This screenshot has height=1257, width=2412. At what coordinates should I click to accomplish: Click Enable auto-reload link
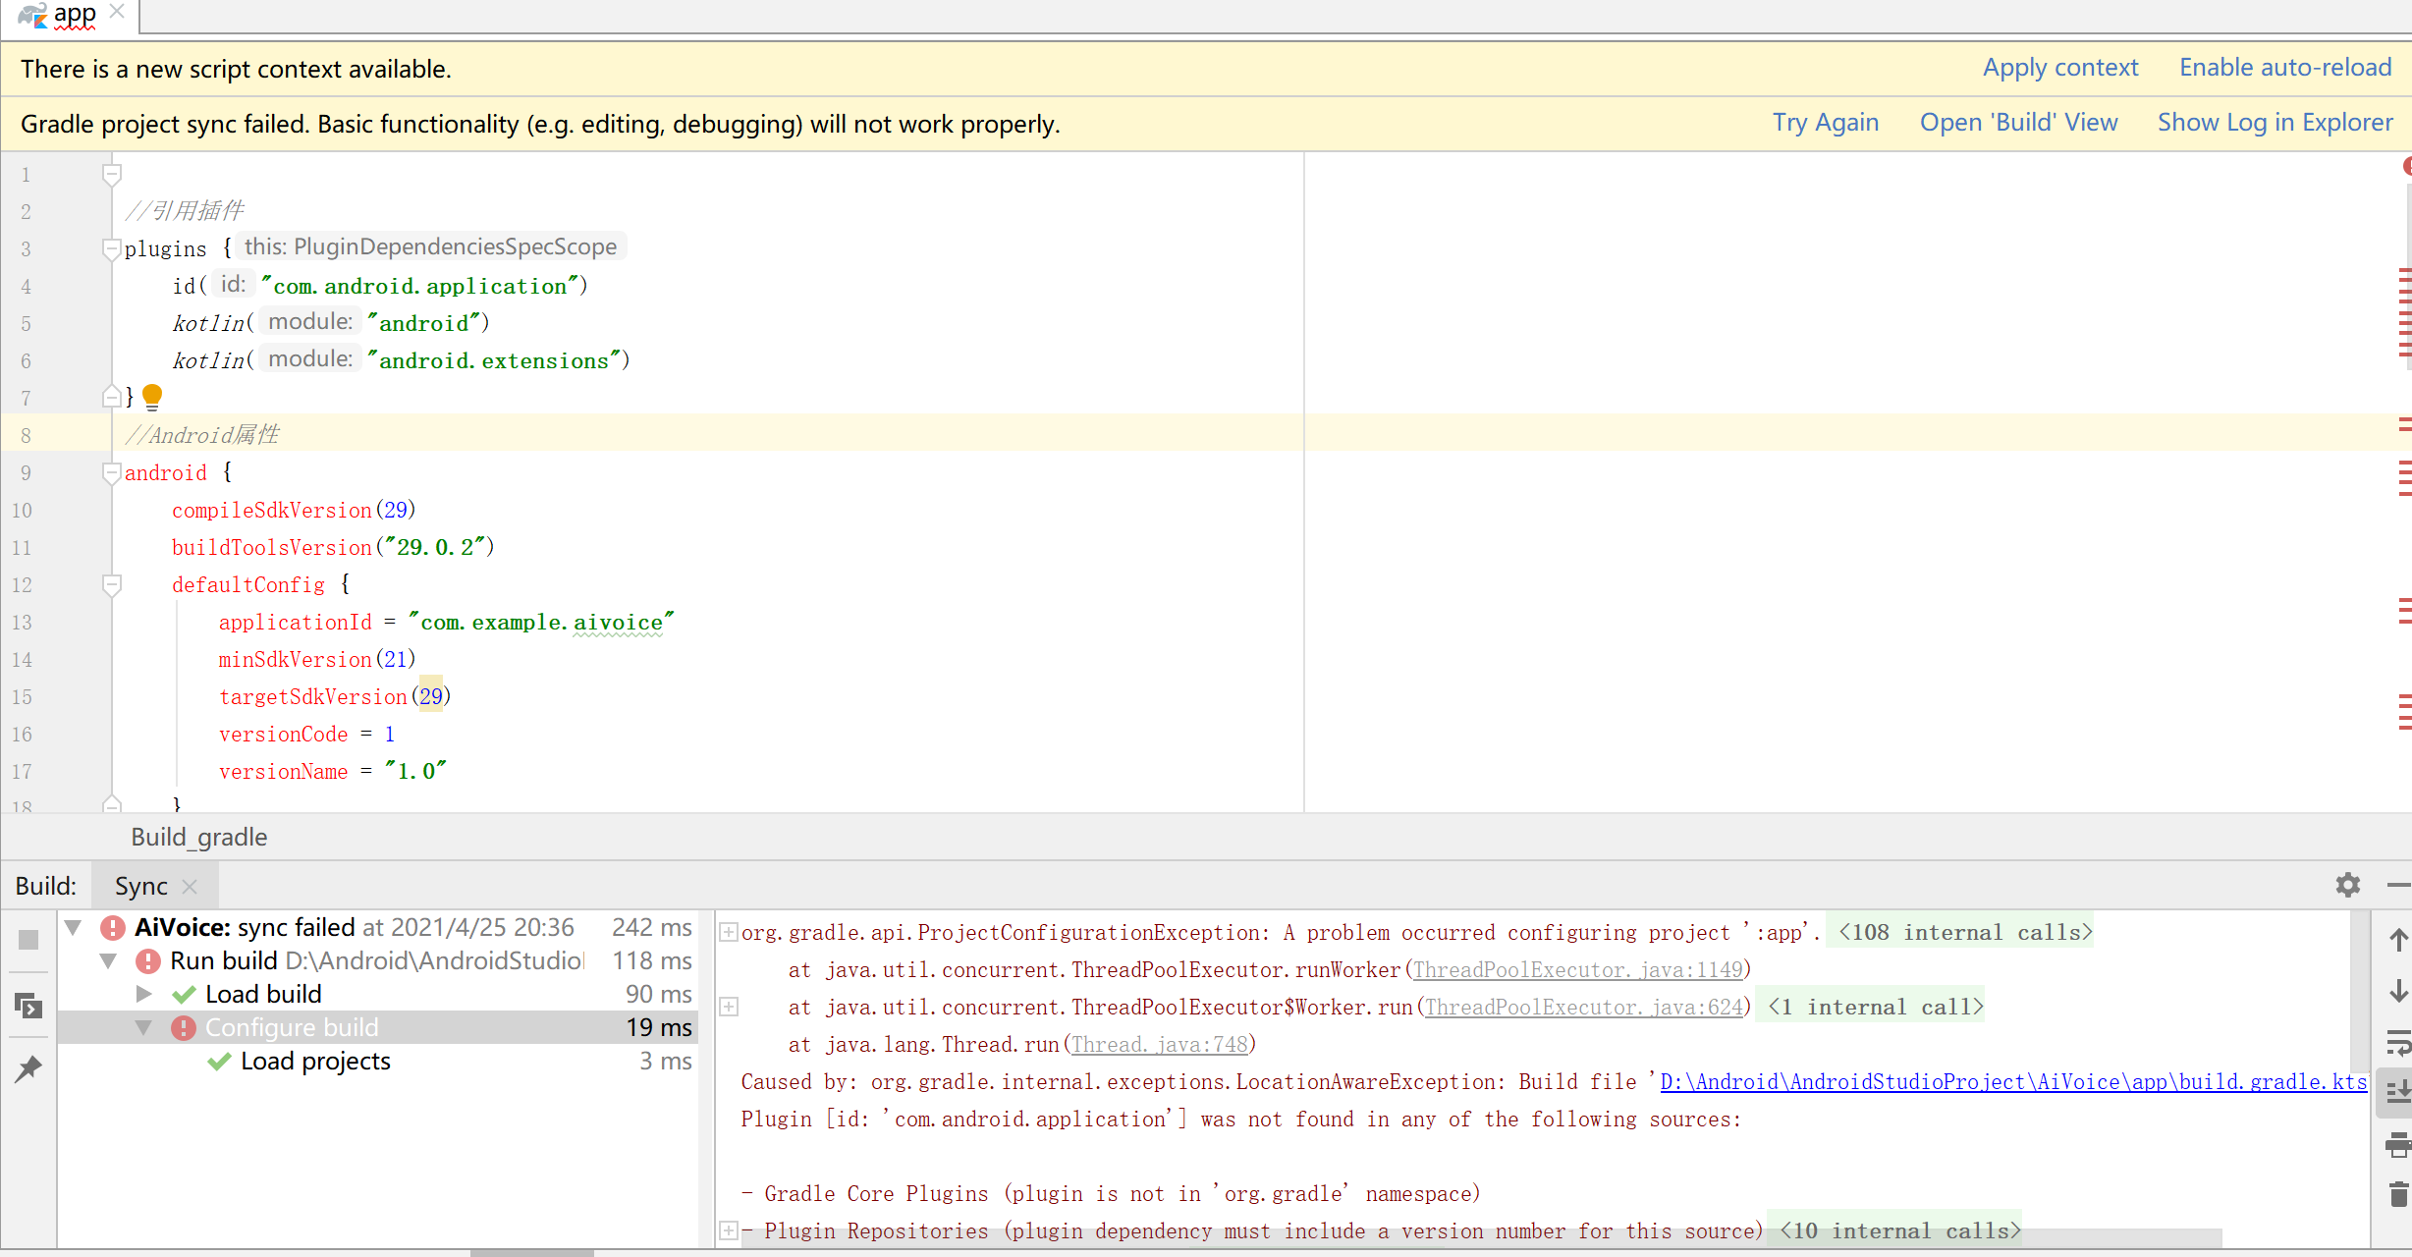click(x=2285, y=68)
